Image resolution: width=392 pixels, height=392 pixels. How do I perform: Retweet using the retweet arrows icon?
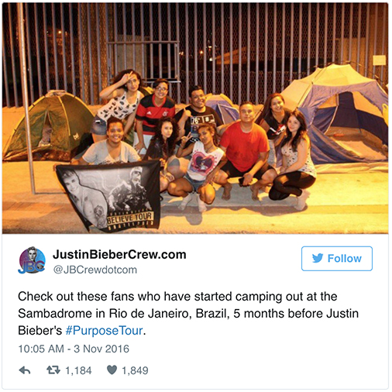(x=53, y=370)
